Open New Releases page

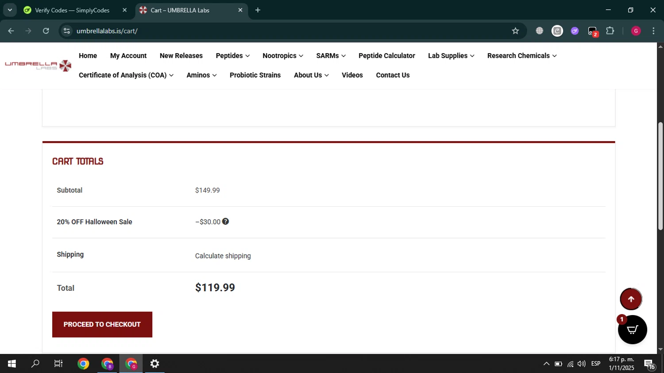181,56
